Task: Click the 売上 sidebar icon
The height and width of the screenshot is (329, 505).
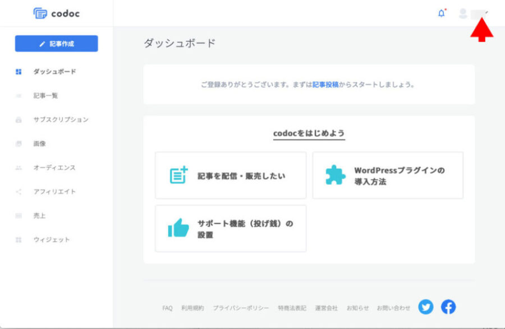Action: (x=19, y=216)
